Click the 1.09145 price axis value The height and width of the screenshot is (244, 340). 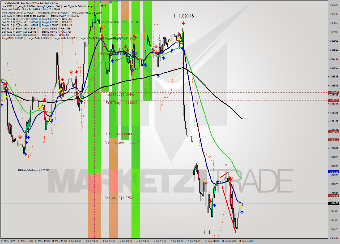click(x=334, y=14)
